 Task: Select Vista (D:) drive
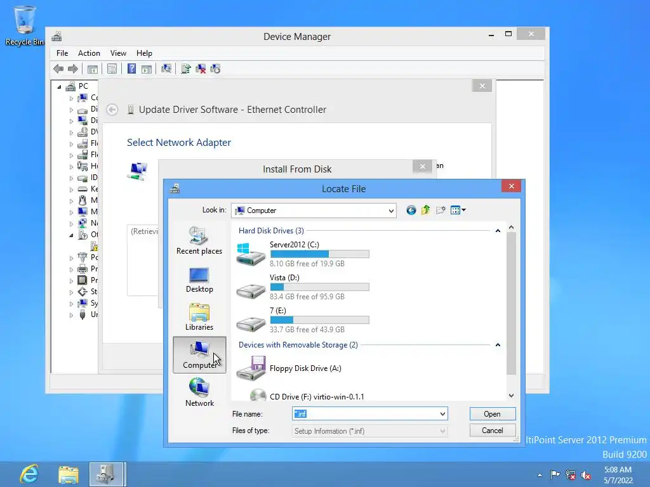(303, 287)
